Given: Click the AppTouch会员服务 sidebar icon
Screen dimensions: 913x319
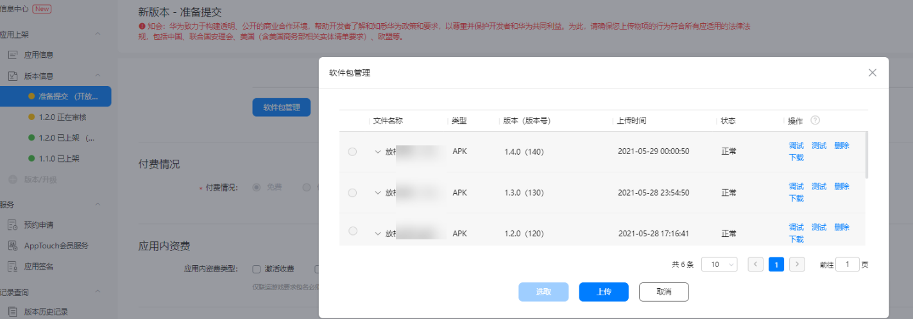Looking at the screenshot, I should coord(12,245).
